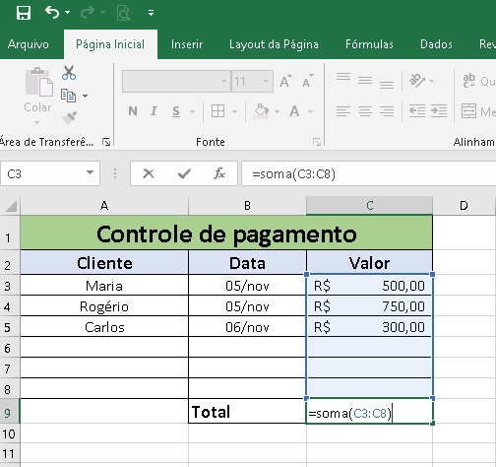Click the Controle de pagamento title cell
This screenshot has height=467, width=496.
[226, 233]
